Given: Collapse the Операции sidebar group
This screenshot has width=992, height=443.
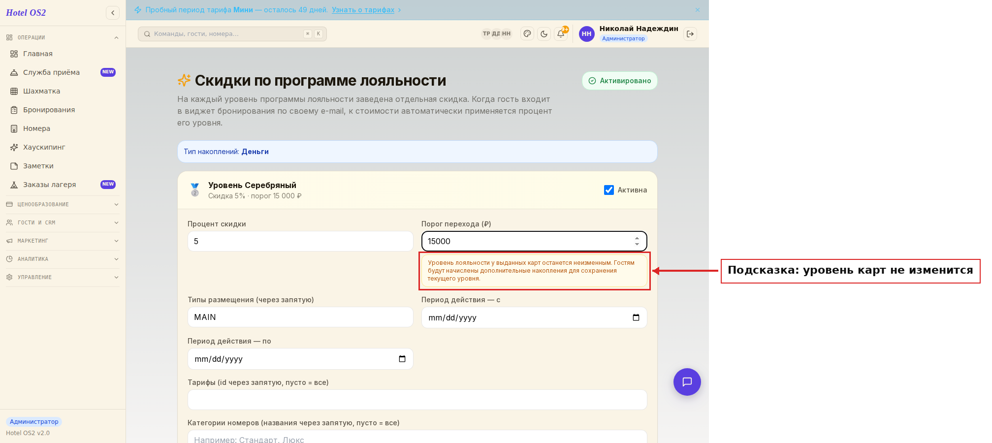Looking at the screenshot, I should [63, 37].
